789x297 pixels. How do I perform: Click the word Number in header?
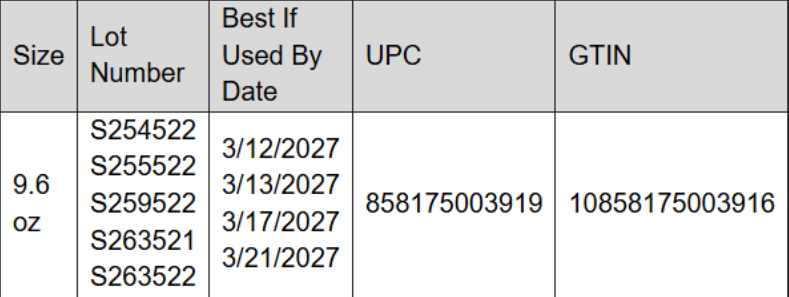coord(137,73)
